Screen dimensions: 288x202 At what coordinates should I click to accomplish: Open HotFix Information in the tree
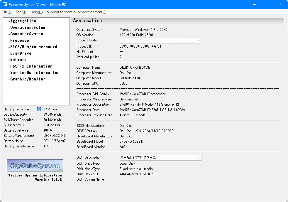click(31, 66)
